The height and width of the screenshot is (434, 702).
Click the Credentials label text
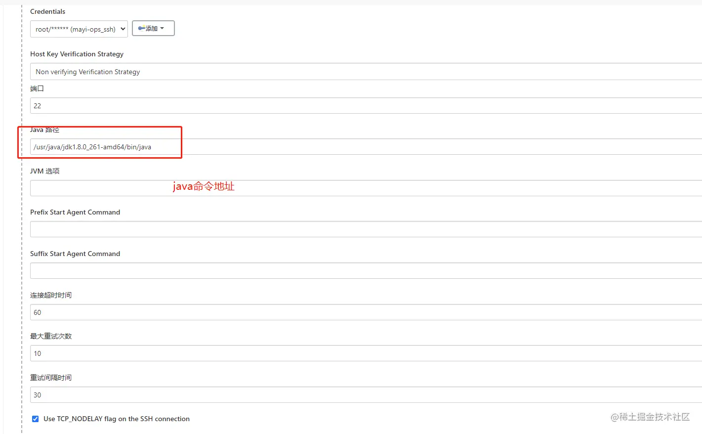tap(47, 11)
